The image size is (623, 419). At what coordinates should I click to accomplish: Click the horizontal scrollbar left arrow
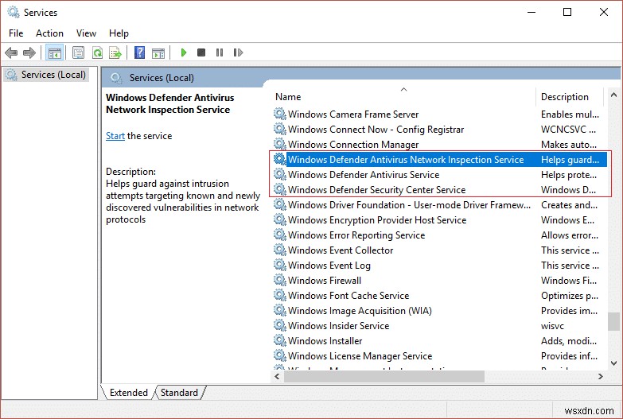click(x=277, y=376)
